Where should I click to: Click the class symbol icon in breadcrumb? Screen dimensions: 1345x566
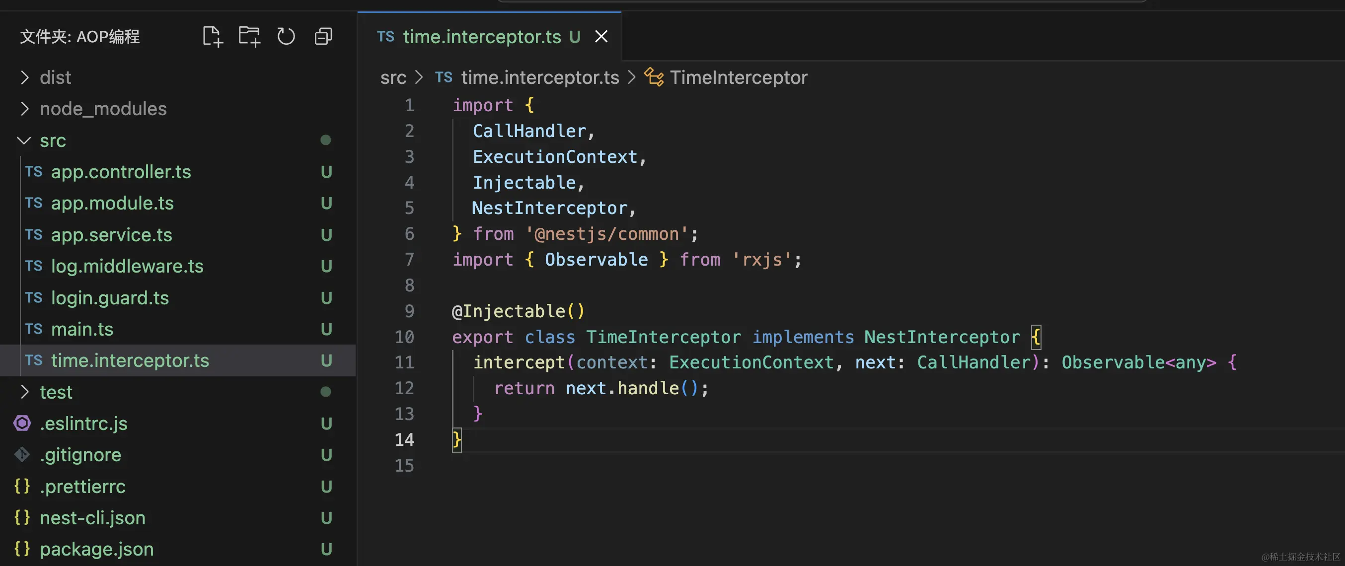[x=654, y=77]
